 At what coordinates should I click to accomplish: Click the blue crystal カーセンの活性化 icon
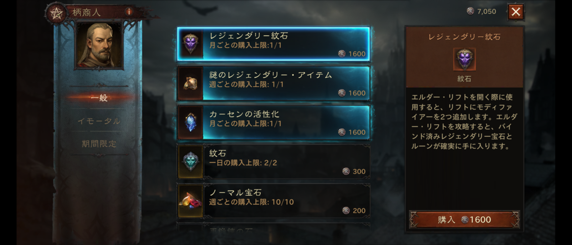pos(190,122)
